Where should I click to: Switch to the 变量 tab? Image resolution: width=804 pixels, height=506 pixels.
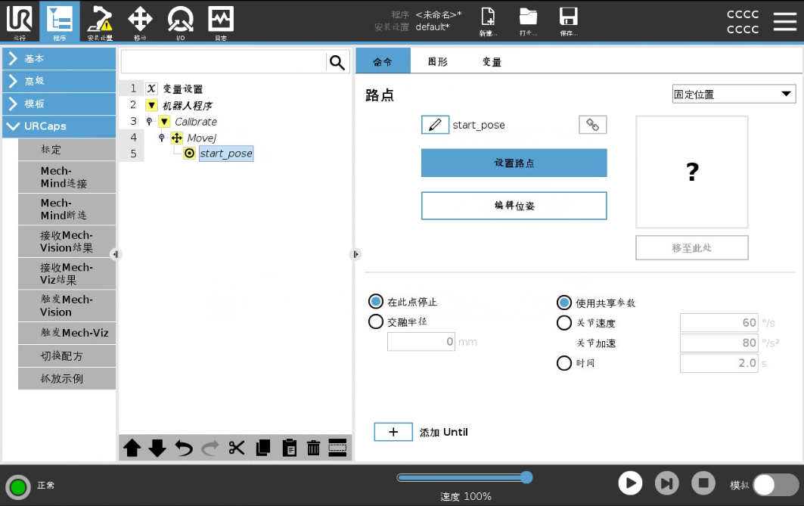(490, 61)
